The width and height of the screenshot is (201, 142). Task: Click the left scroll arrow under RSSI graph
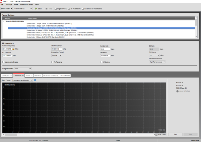pos(3,135)
